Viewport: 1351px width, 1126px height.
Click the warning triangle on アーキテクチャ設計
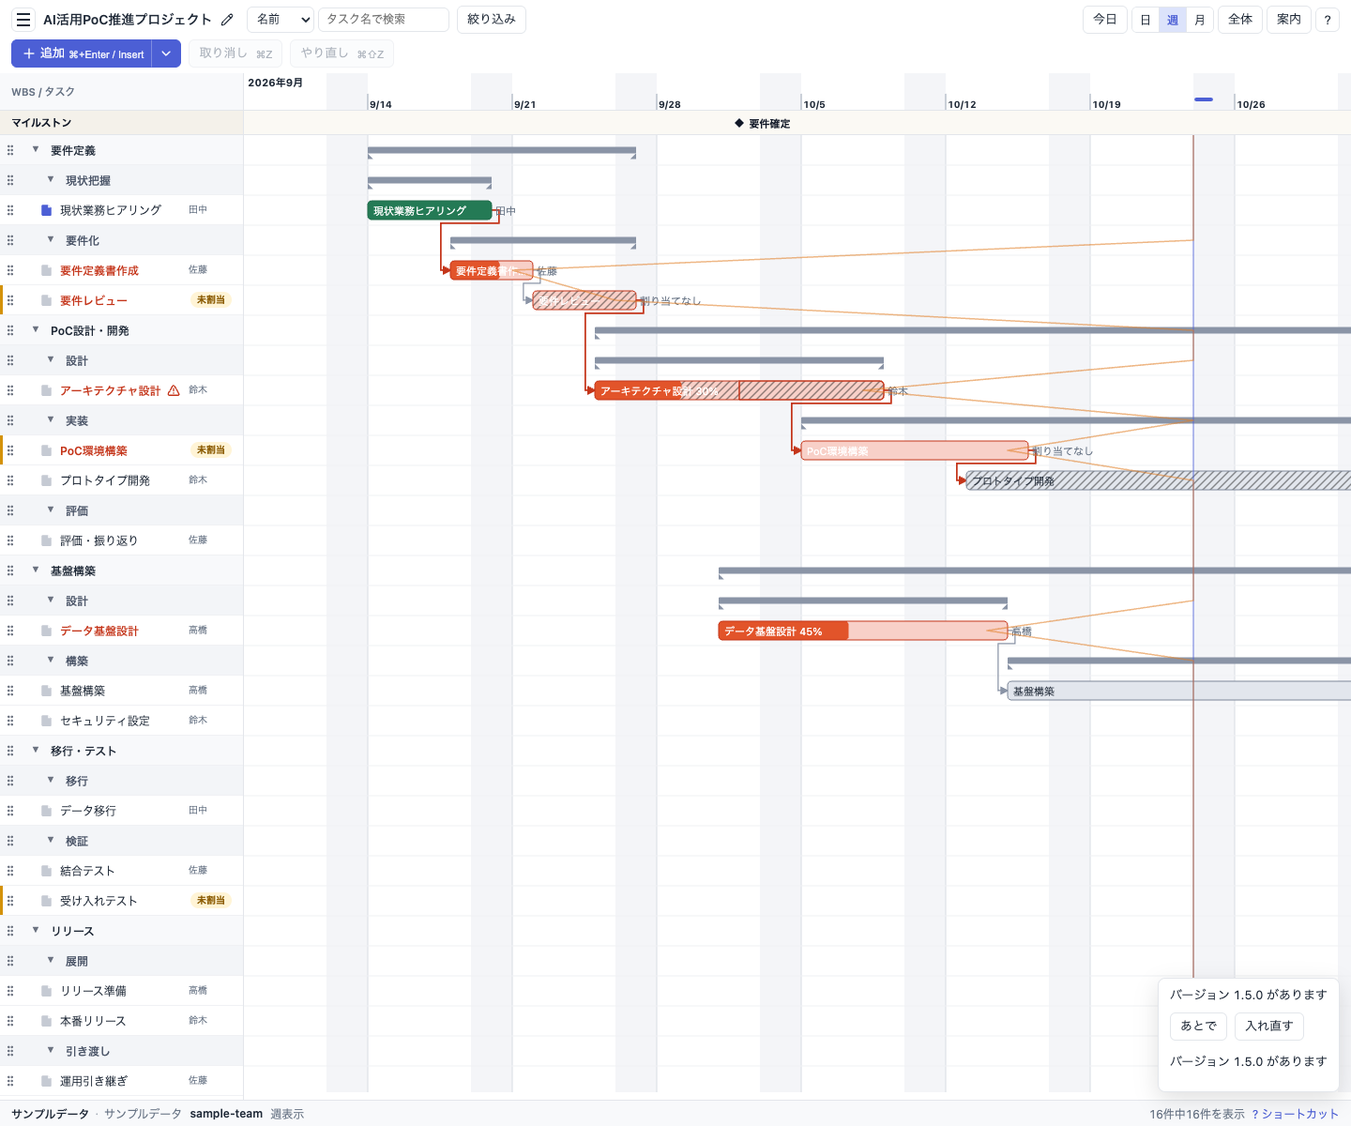[174, 390]
